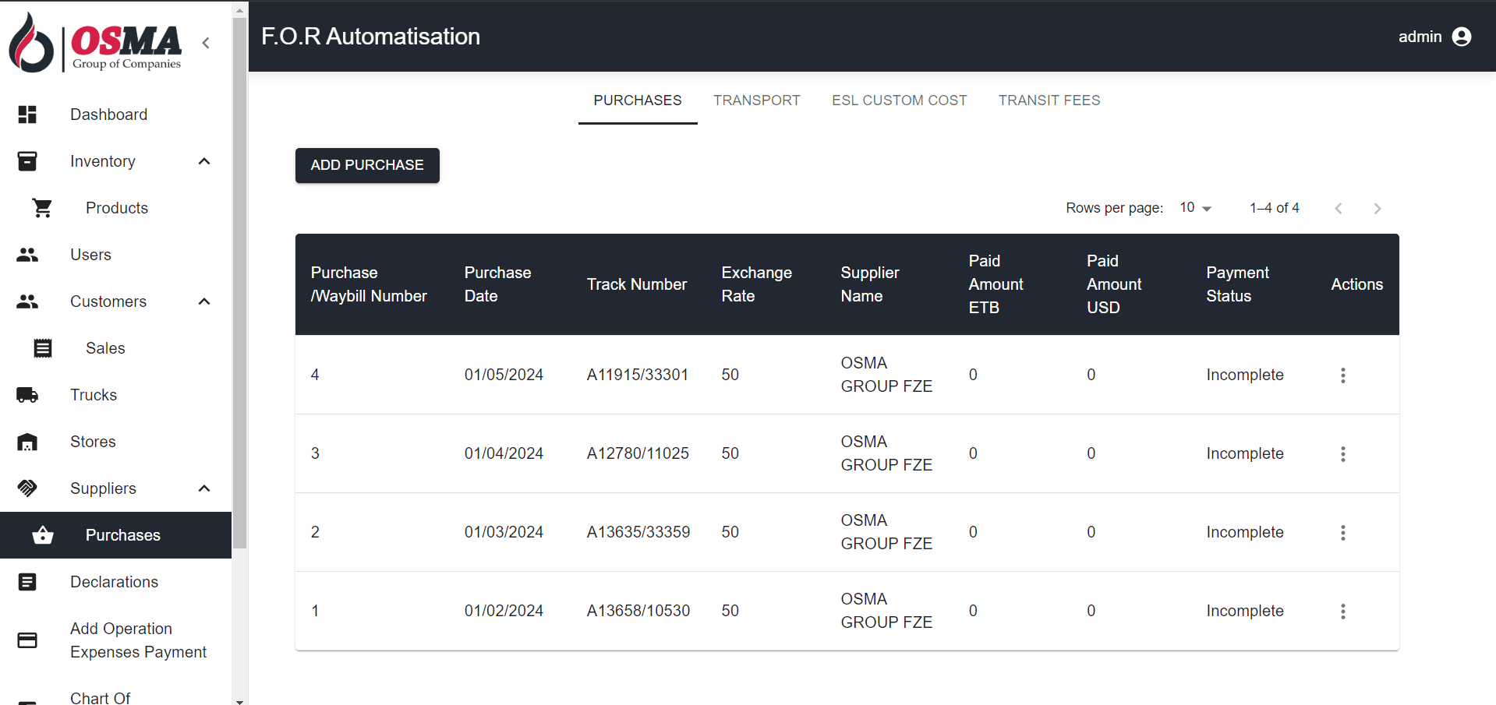
Task: Open the ESL CUSTOM COST tab
Action: pyautogui.click(x=899, y=100)
